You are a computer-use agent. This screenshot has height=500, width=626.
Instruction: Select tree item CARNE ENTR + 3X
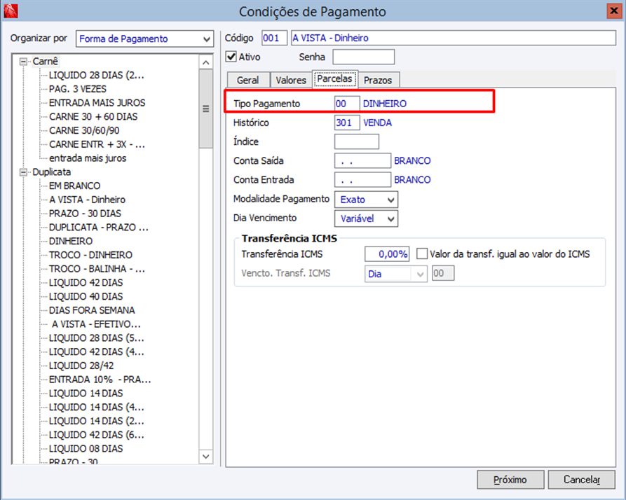click(97, 144)
